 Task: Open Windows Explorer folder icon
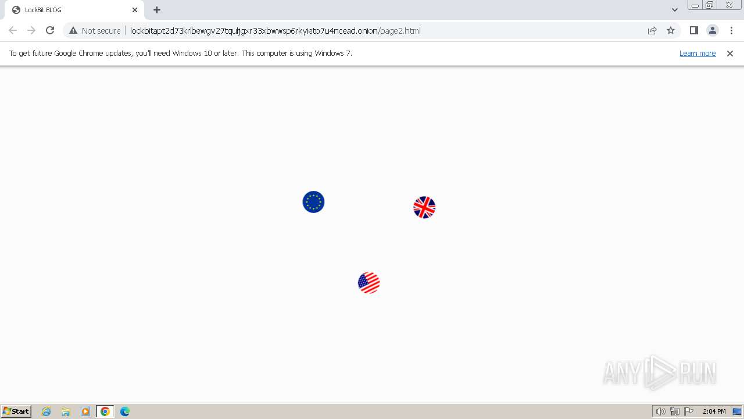tap(66, 411)
